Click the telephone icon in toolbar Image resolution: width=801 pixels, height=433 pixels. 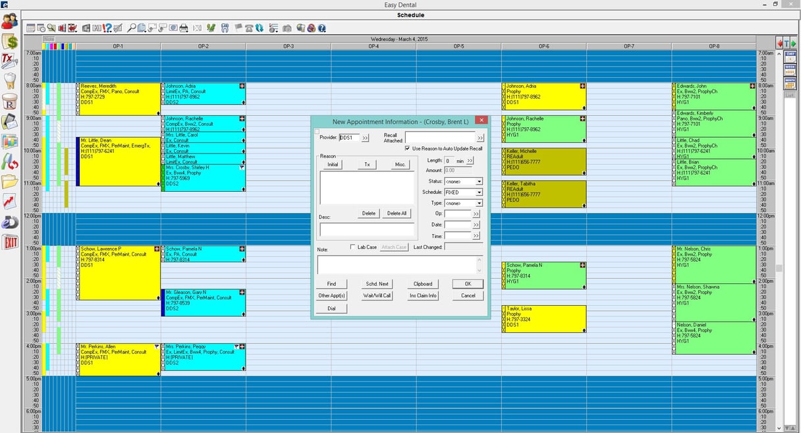pos(249,28)
